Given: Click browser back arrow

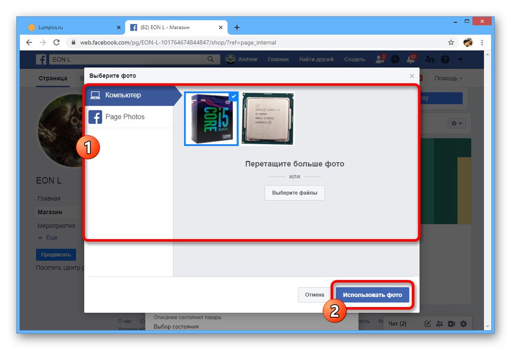Looking at the screenshot, I should pos(29,42).
